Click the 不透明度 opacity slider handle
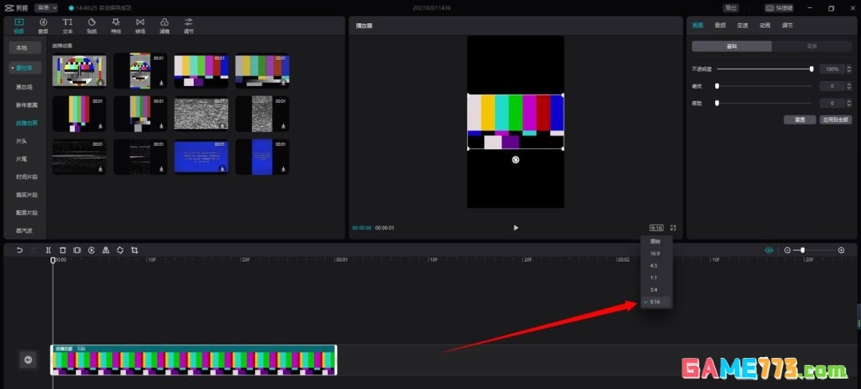This screenshot has width=861, height=389. tap(812, 69)
